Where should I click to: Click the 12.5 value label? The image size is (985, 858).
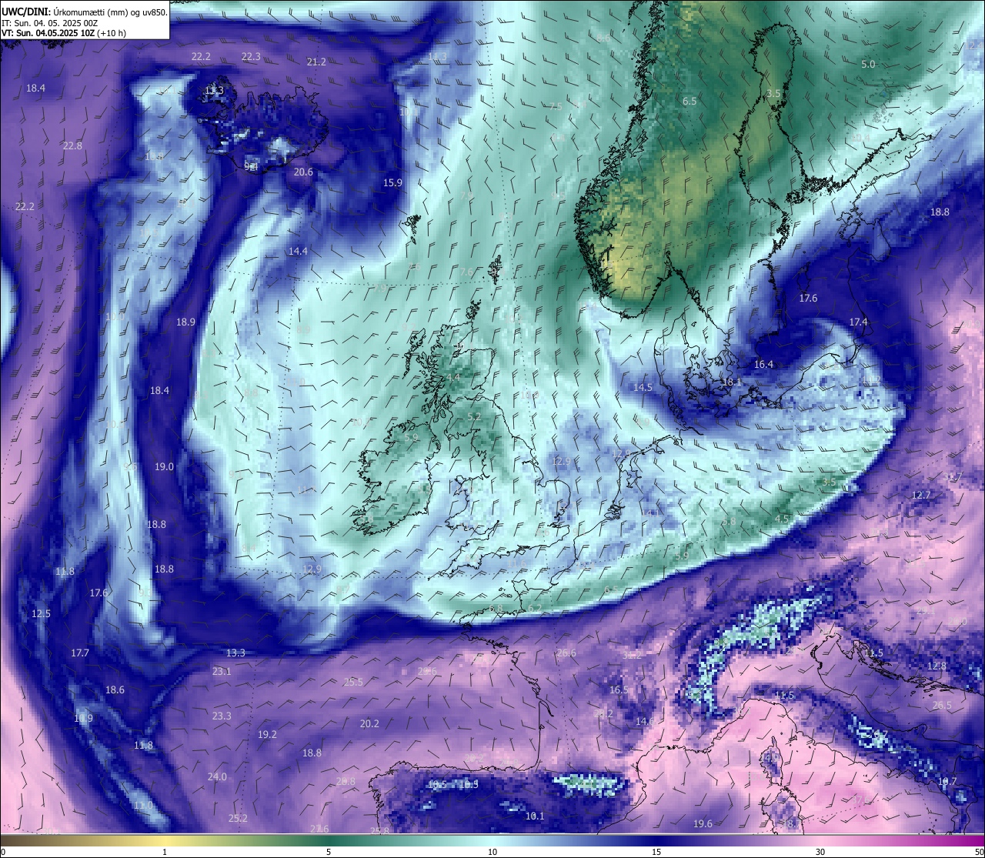click(41, 613)
